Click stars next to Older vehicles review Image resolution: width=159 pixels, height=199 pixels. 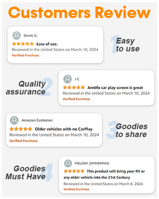pos(21,129)
